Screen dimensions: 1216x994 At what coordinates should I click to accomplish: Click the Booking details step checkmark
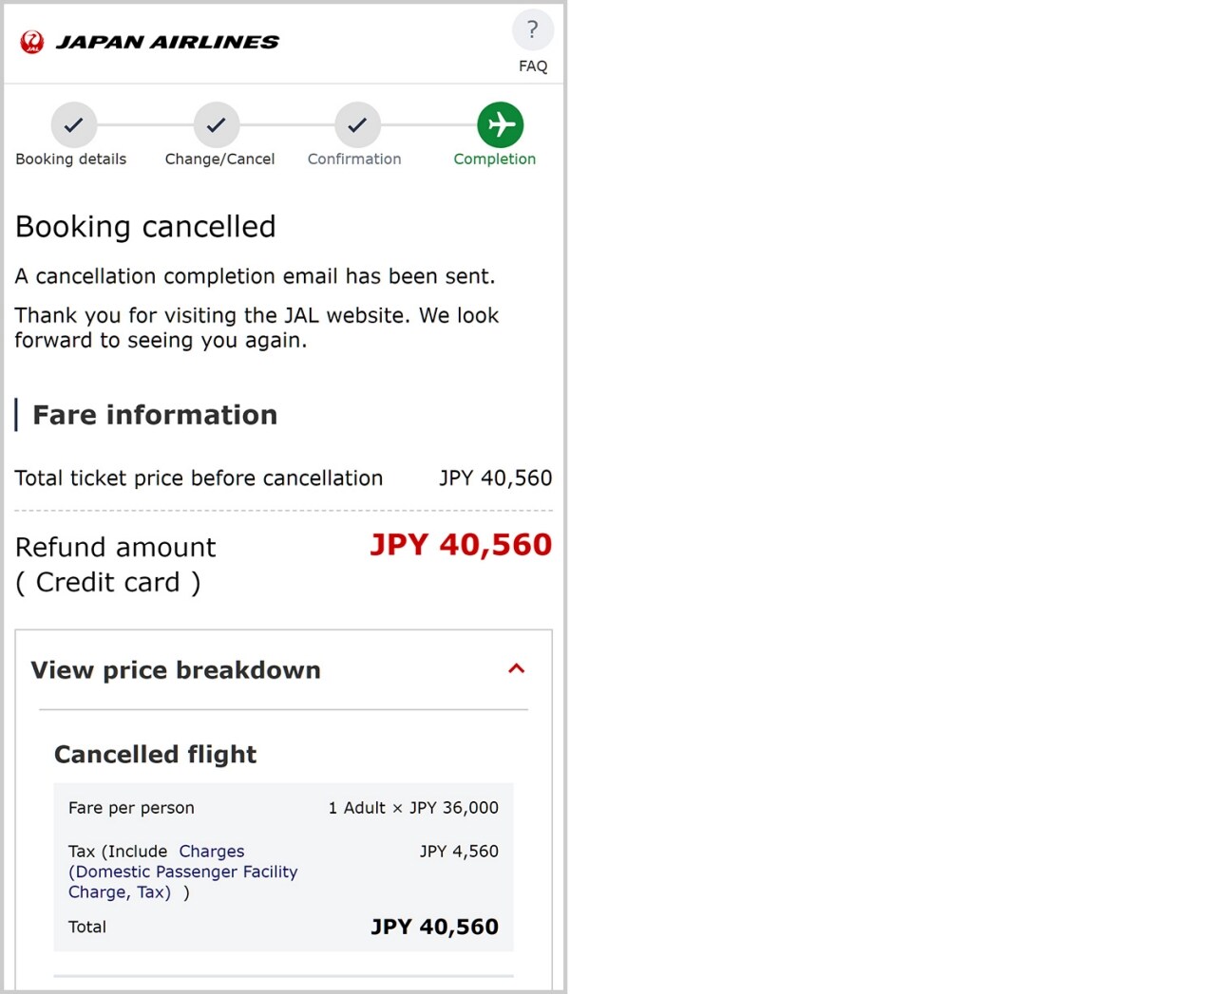pyautogui.click(x=73, y=124)
